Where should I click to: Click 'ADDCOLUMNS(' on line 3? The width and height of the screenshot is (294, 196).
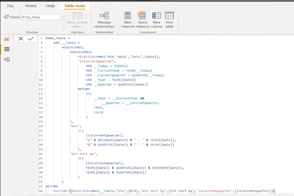(72, 48)
